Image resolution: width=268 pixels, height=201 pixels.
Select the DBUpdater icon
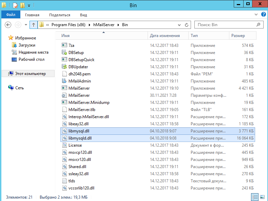(64, 67)
